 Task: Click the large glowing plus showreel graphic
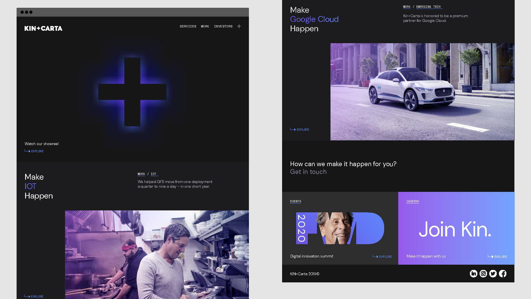pyautogui.click(x=132, y=92)
